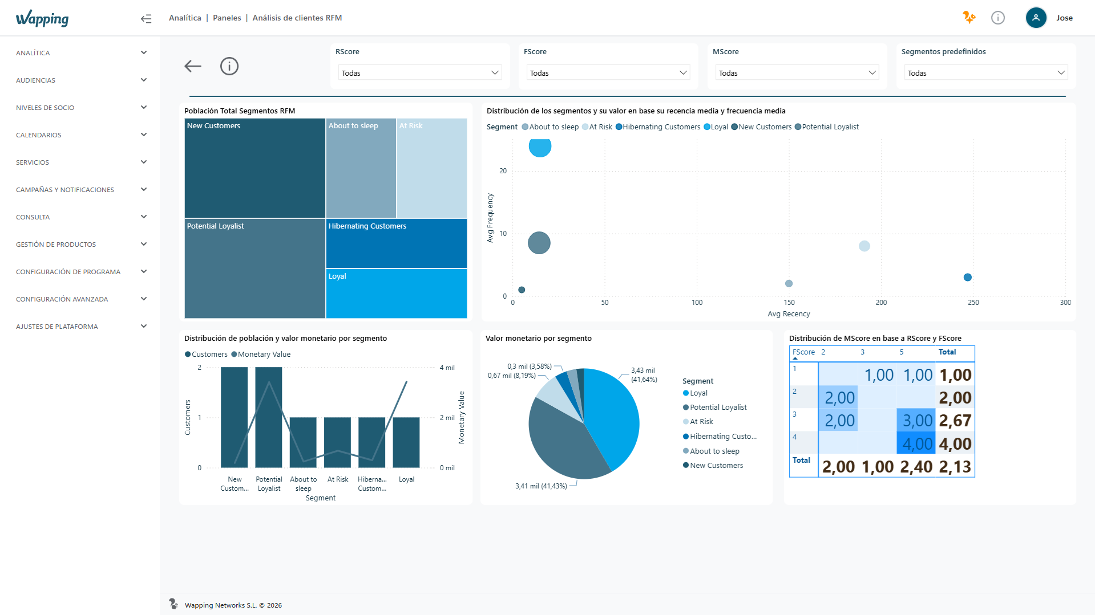Image resolution: width=1095 pixels, height=615 pixels.
Task: Click Customers legend item in bar chart
Action: point(206,355)
